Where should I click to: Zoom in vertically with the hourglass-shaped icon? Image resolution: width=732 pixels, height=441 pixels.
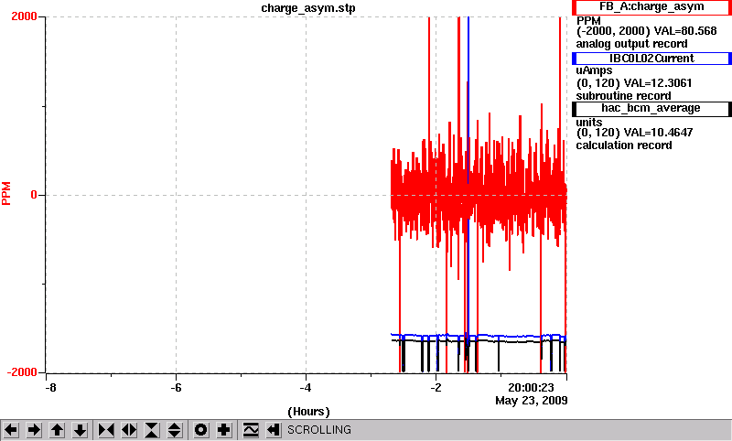(152, 430)
